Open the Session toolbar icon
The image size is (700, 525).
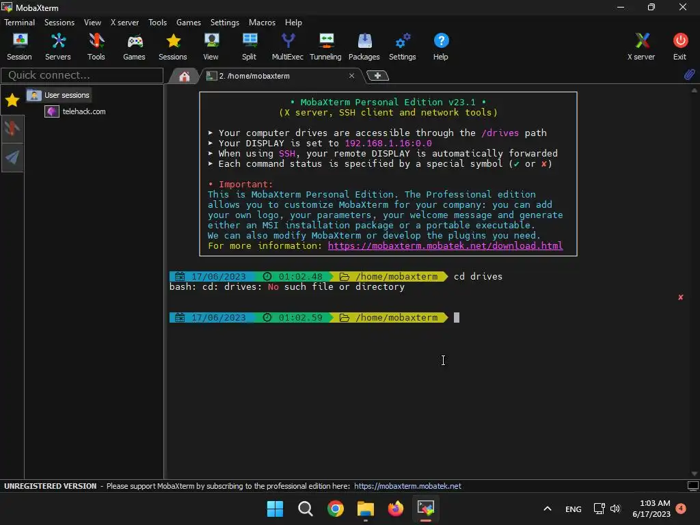pos(19,47)
